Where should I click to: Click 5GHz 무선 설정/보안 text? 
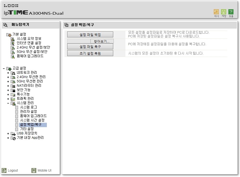[x=32, y=52]
